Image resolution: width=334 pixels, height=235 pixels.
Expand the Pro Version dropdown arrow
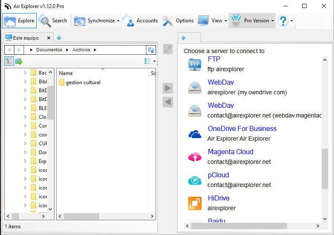point(273,21)
